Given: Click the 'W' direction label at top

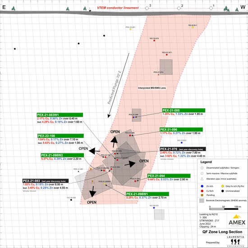Looking at the screenshot, I should 243,7.
